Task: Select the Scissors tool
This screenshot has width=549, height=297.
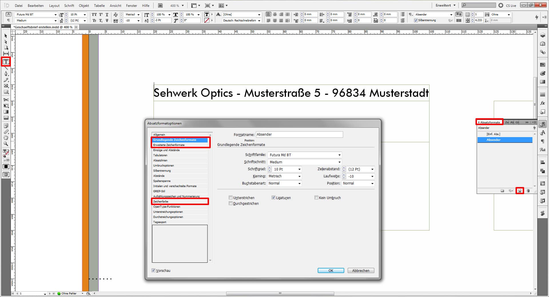Action: [6, 100]
